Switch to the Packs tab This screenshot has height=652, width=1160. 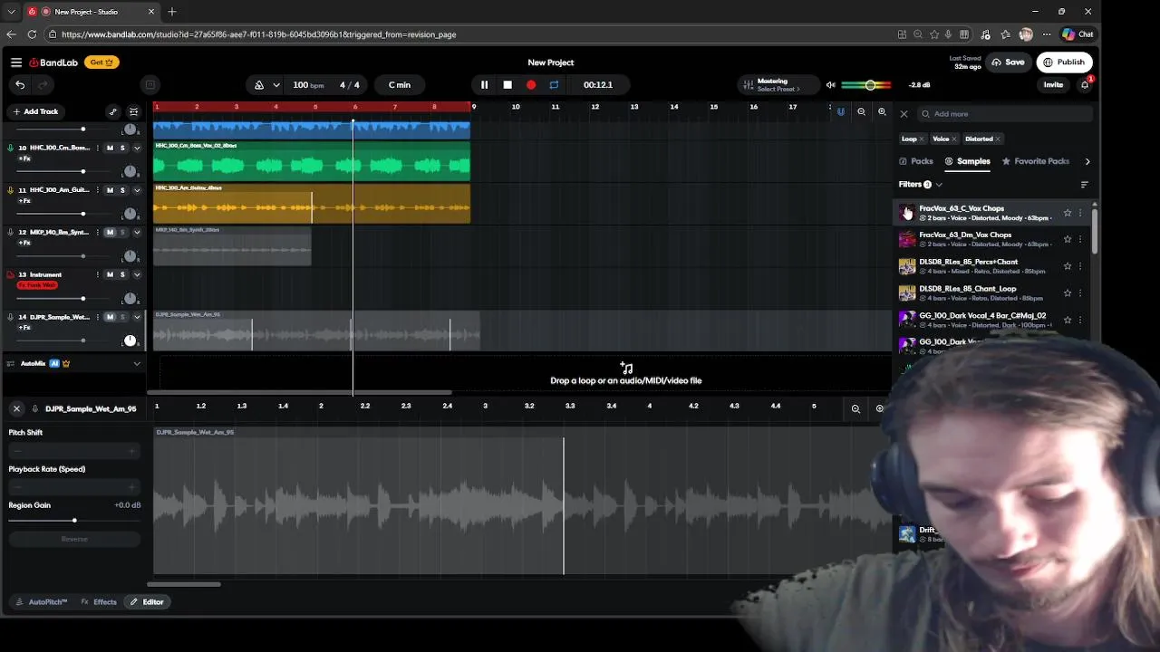tap(916, 161)
